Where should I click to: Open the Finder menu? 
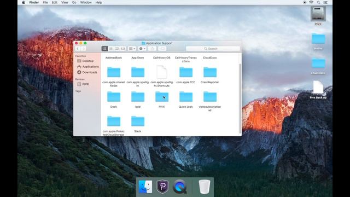coord(34,2)
